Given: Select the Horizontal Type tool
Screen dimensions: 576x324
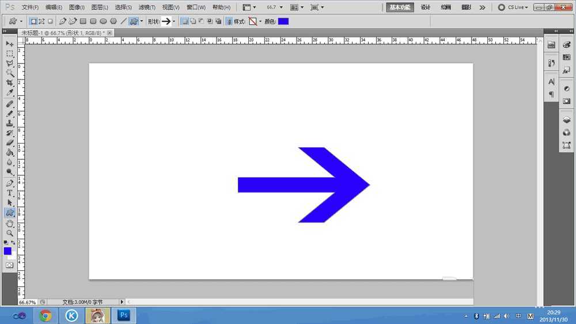Looking at the screenshot, I should (10, 193).
